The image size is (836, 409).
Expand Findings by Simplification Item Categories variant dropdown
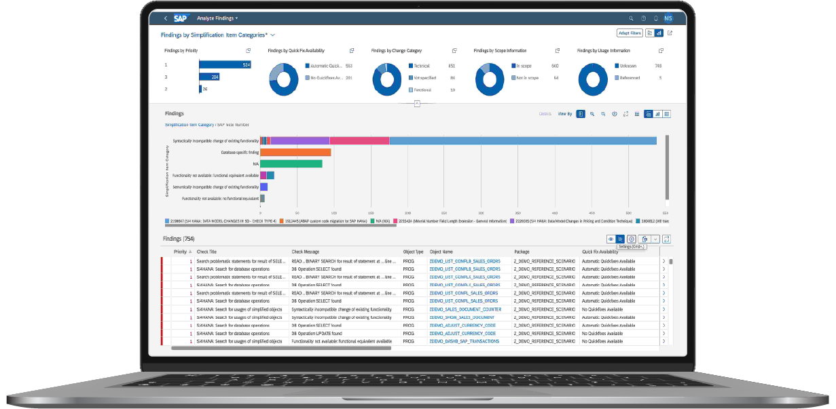(x=273, y=34)
